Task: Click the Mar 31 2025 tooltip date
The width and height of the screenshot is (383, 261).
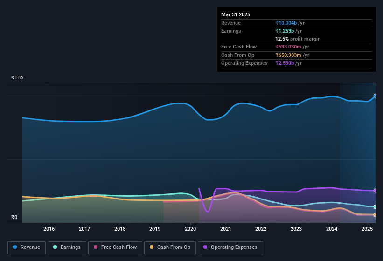Action: [236, 14]
